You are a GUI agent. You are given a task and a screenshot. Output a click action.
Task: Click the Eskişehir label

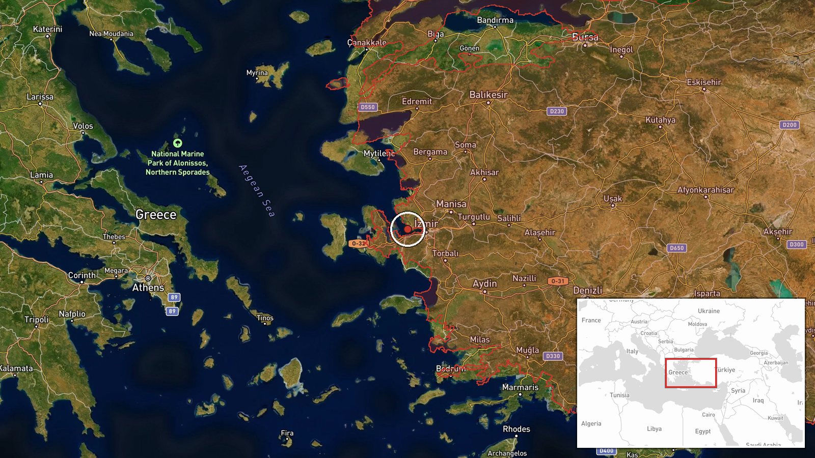[x=704, y=82]
